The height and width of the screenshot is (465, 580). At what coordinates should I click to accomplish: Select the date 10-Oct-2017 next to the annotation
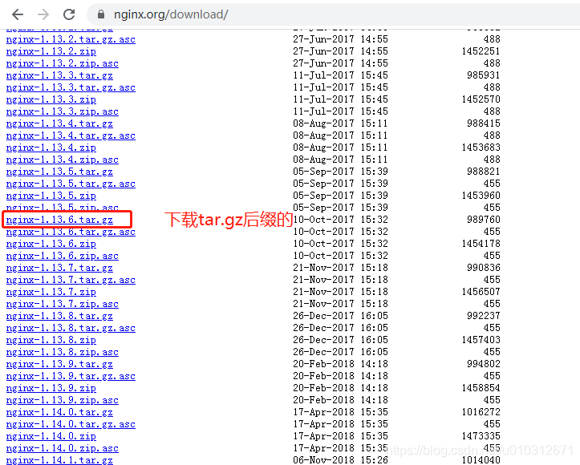click(323, 219)
